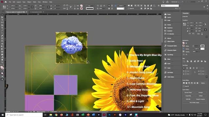209x117 pixels.
Task: Select the Hand tool
Action: (x=2, y=60)
